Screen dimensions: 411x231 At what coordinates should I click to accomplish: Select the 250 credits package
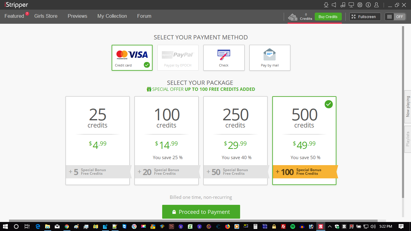point(235,140)
